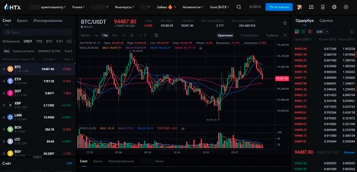Sort market list by Послед. column
Viewport: 357px width, 172px height.
click(50, 59)
